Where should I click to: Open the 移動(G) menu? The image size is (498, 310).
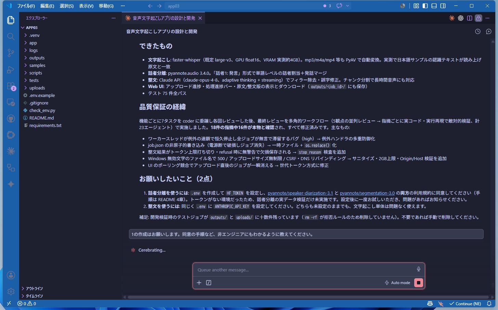click(106, 6)
